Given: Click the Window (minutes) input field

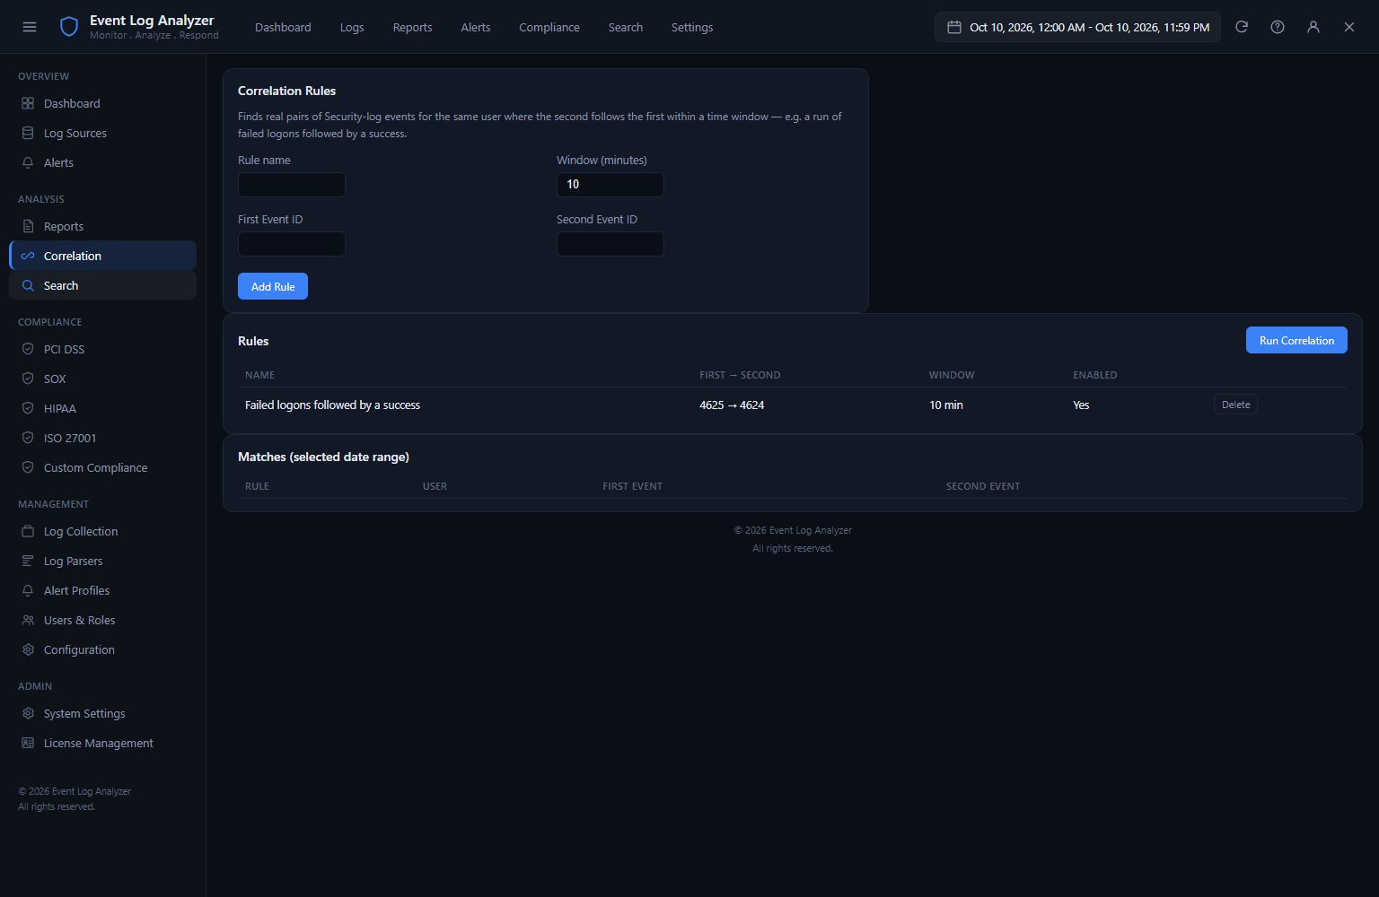Looking at the screenshot, I should [610, 185].
